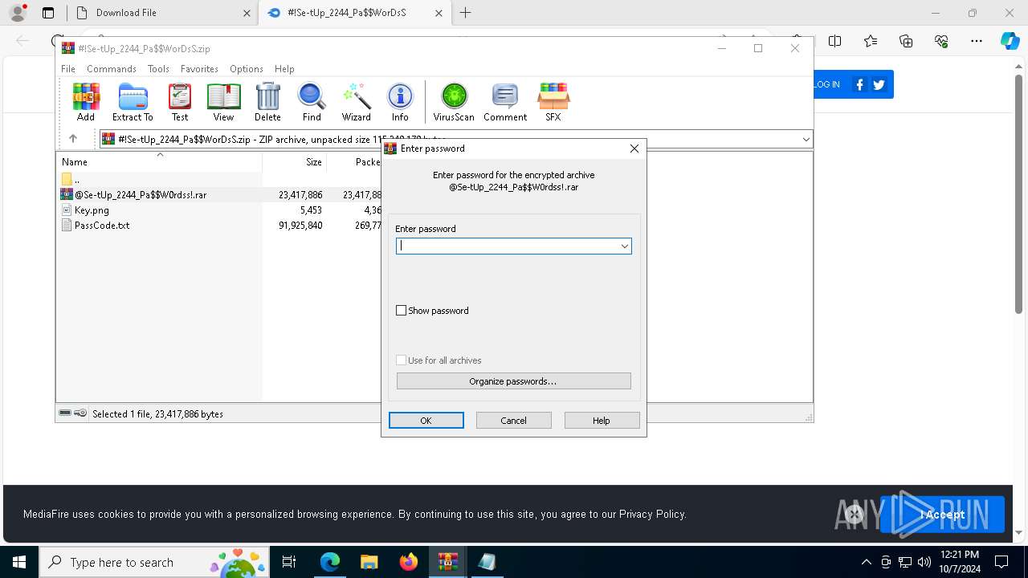
Task: Open MediaFire Twitter link icon
Action: (x=879, y=84)
